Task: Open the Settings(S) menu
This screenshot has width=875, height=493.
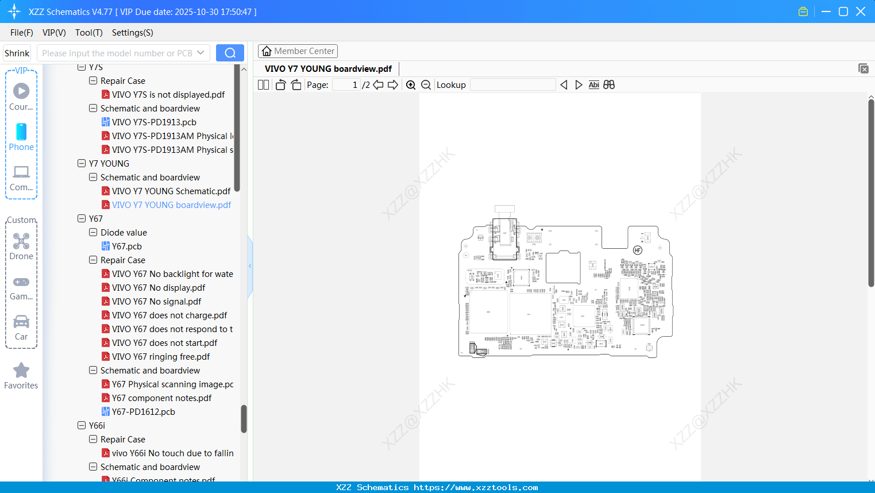Action: [x=133, y=33]
